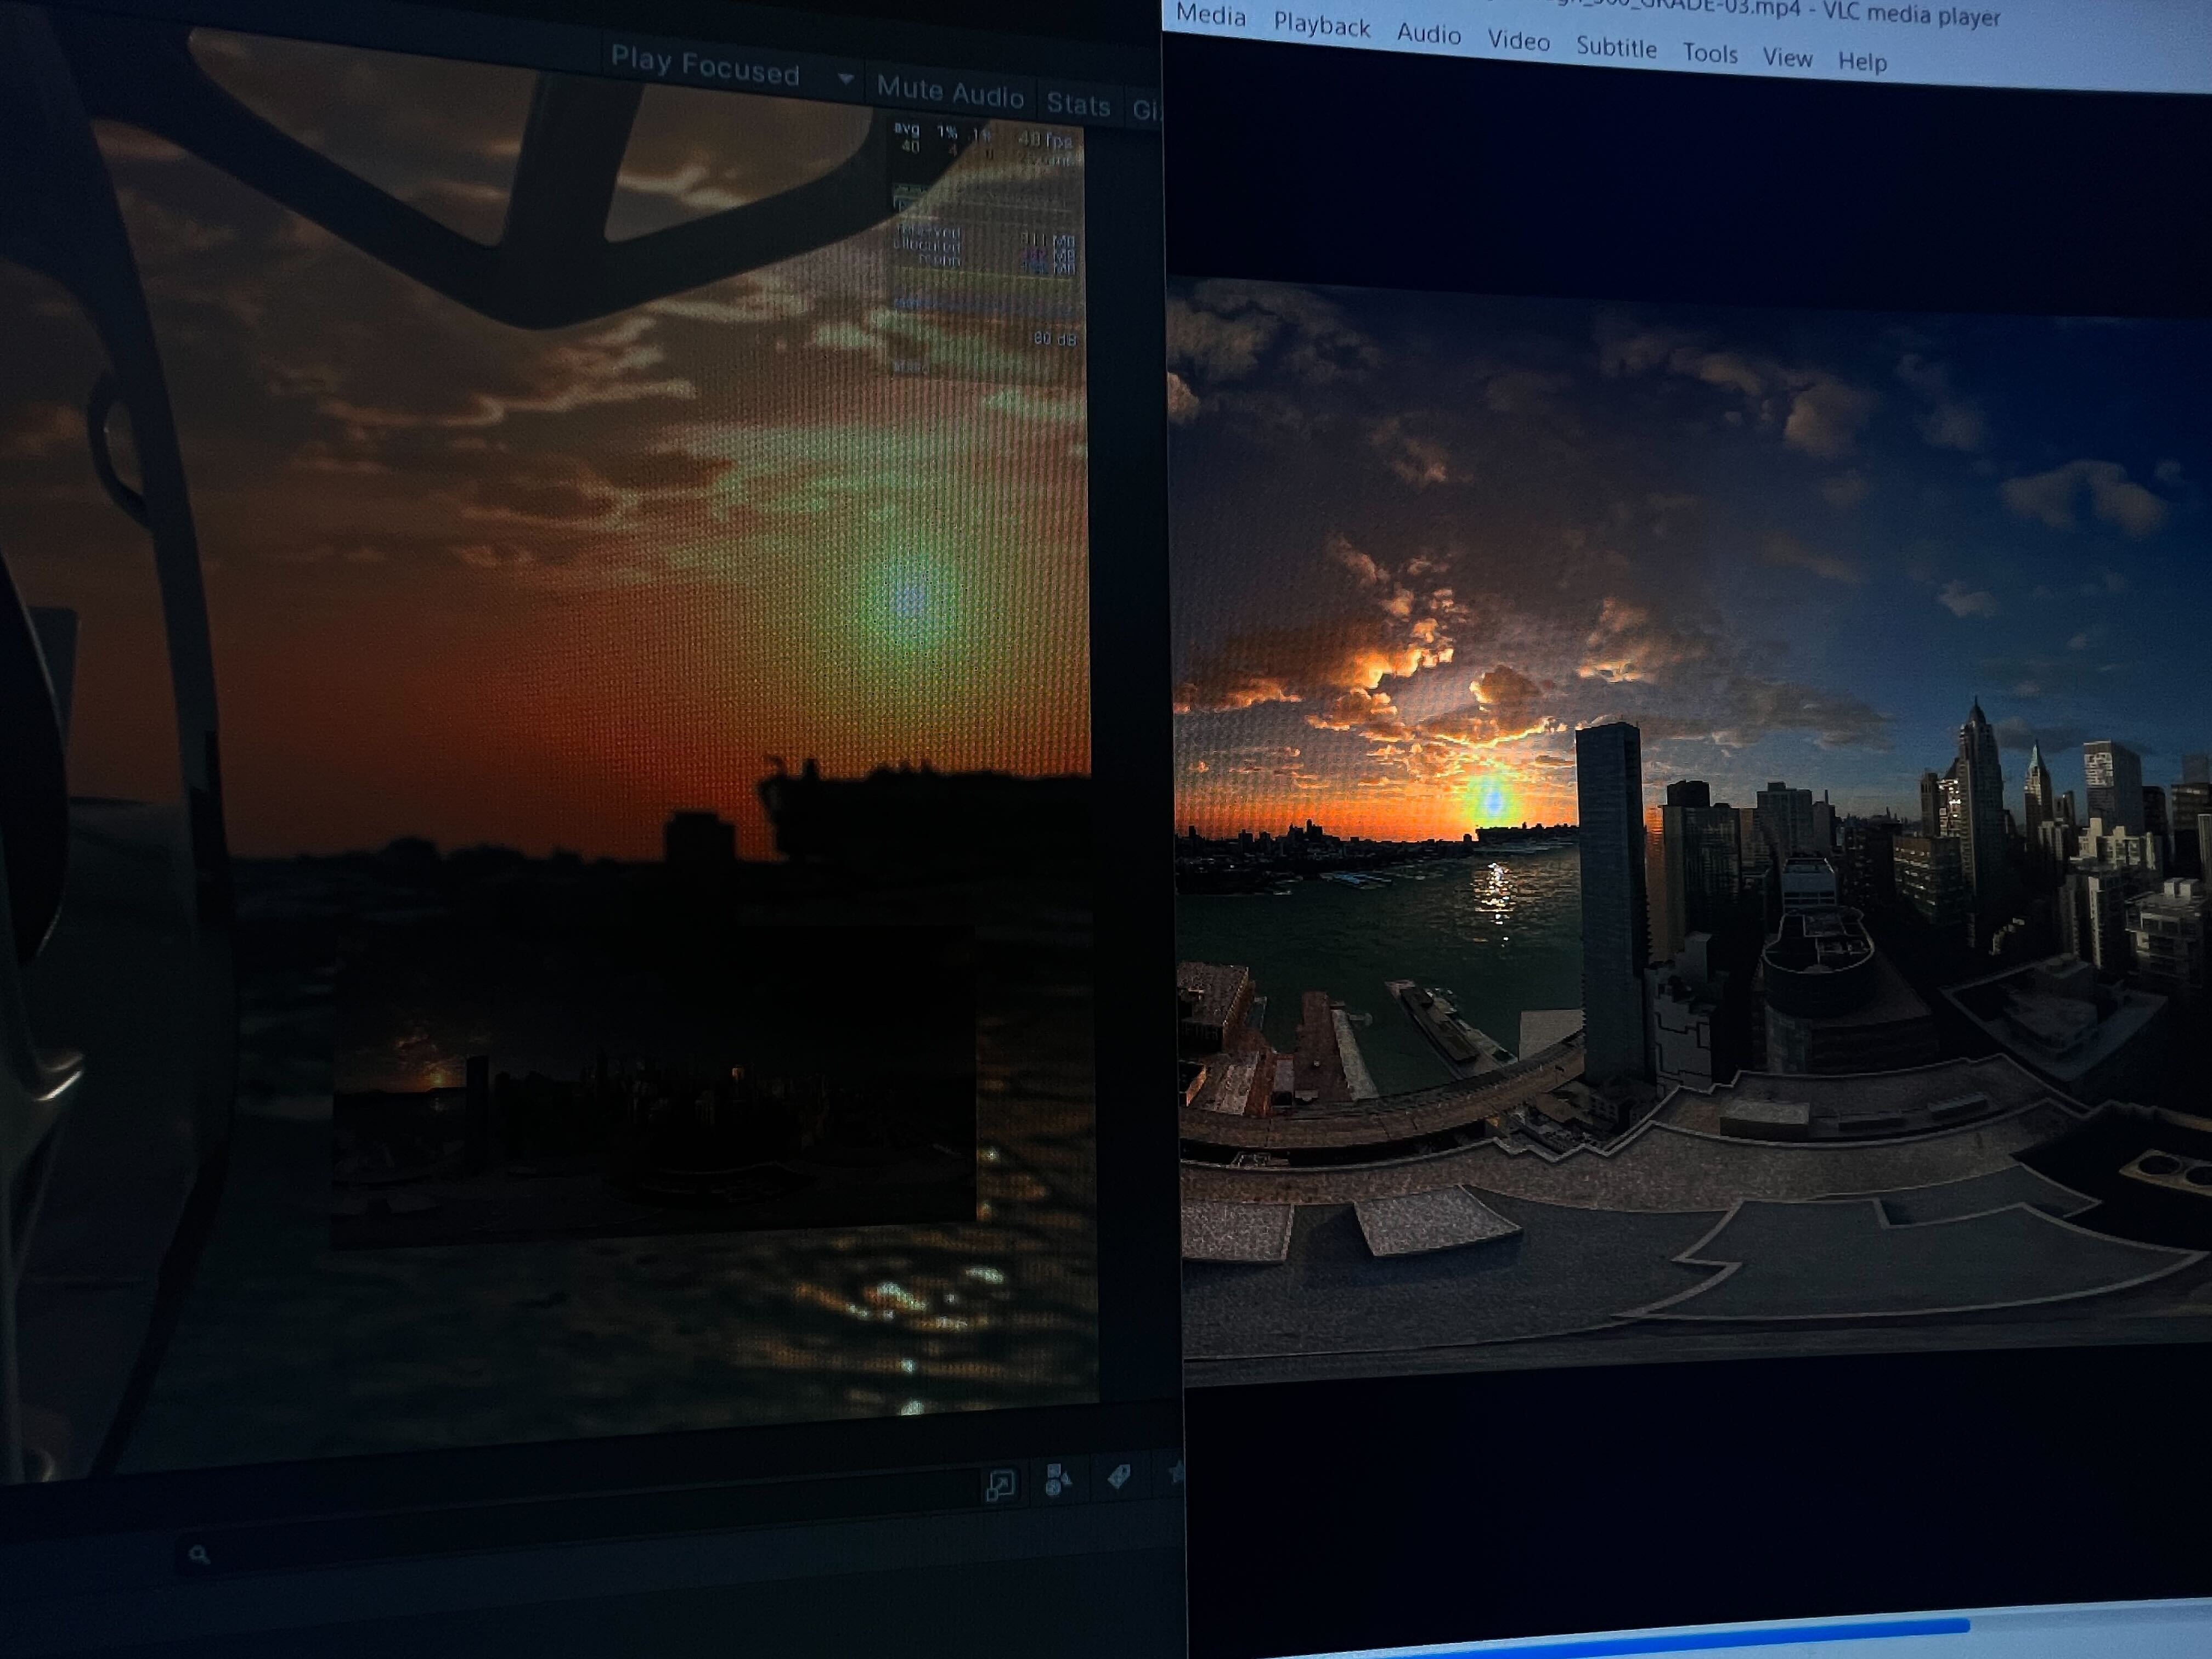Open the Playback menu in VLC
The height and width of the screenshot is (1659, 2212).
coord(1321,26)
